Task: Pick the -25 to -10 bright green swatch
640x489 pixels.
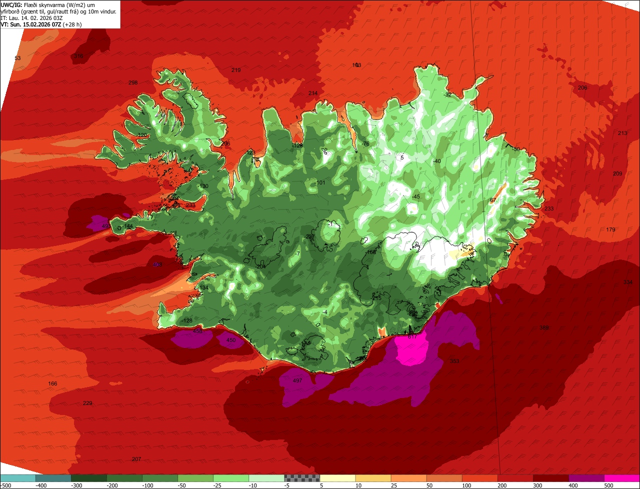Action: pyautogui.click(x=230, y=478)
